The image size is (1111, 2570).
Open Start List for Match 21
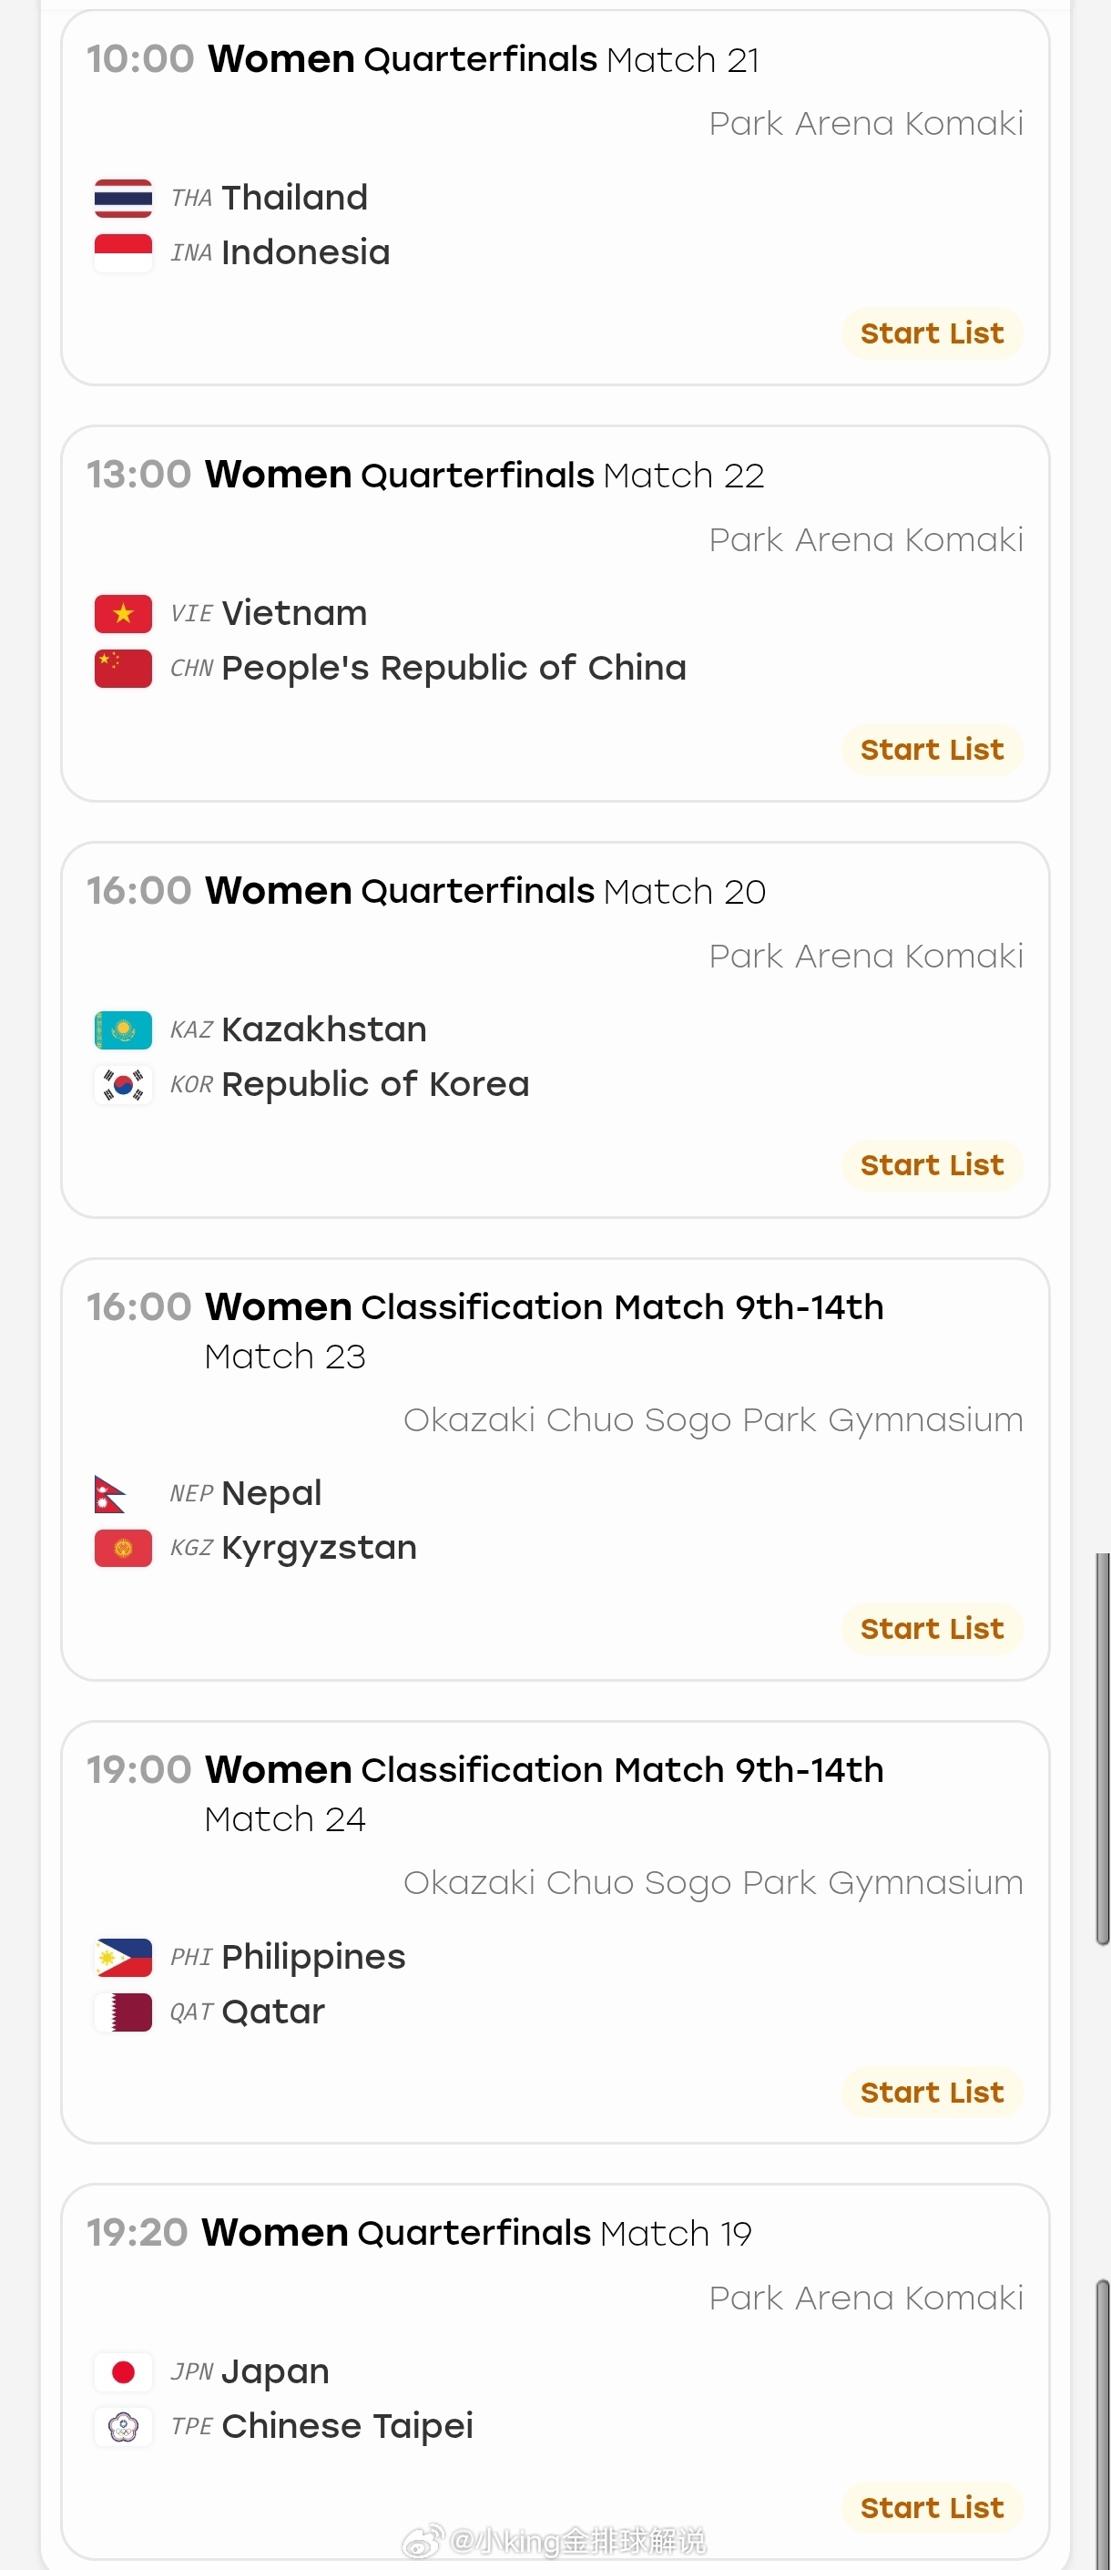(x=933, y=333)
